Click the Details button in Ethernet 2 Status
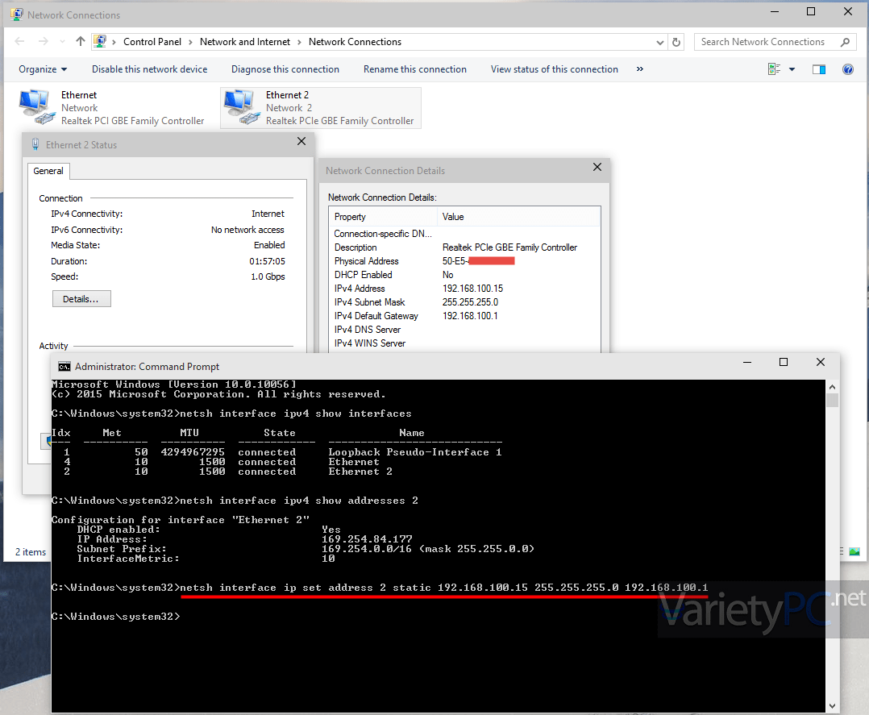The width and height of the screenshot is (869, 715). [x=81, y=298]
